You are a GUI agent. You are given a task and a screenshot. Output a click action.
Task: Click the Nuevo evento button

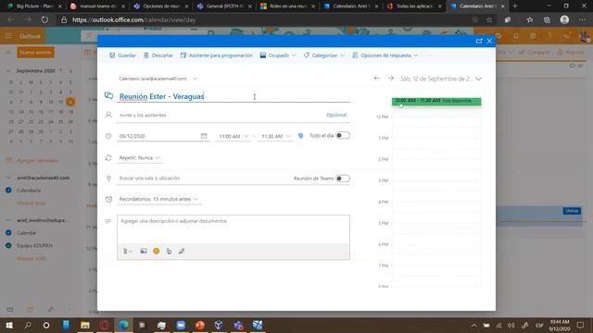pyautogui.click(x=35, y=53)
